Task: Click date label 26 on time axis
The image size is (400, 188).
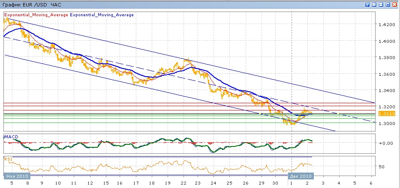Action: [245, 183]
